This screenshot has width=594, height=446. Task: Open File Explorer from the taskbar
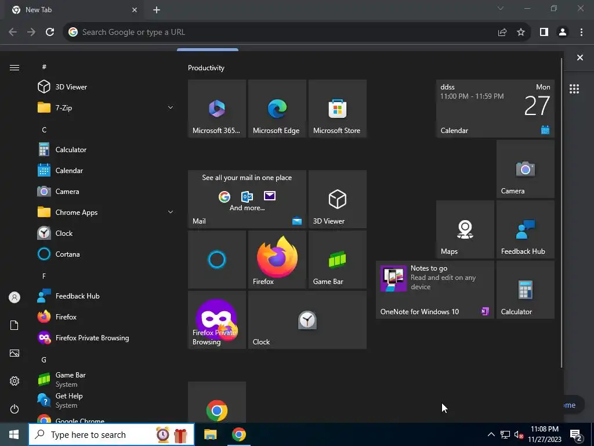pos(210,434)
